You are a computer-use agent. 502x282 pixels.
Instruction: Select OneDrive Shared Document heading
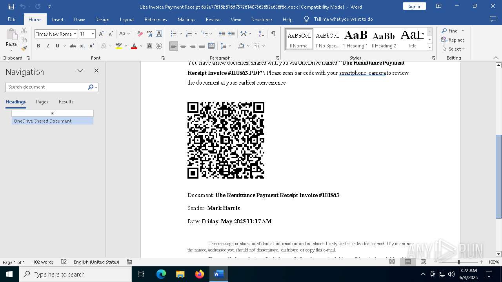click(53, 121)
